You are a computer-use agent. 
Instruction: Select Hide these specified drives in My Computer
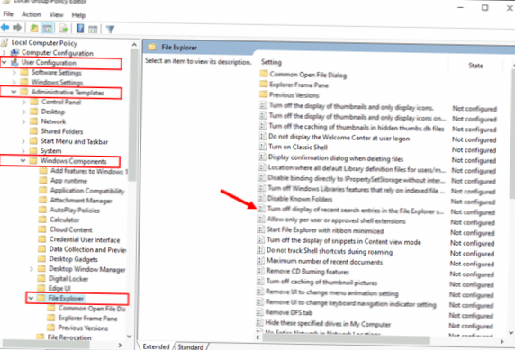coord(328,324)
